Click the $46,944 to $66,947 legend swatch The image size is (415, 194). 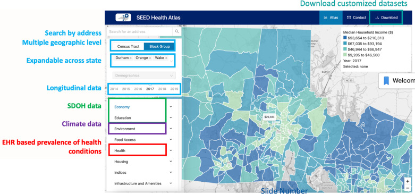point(345,49)
